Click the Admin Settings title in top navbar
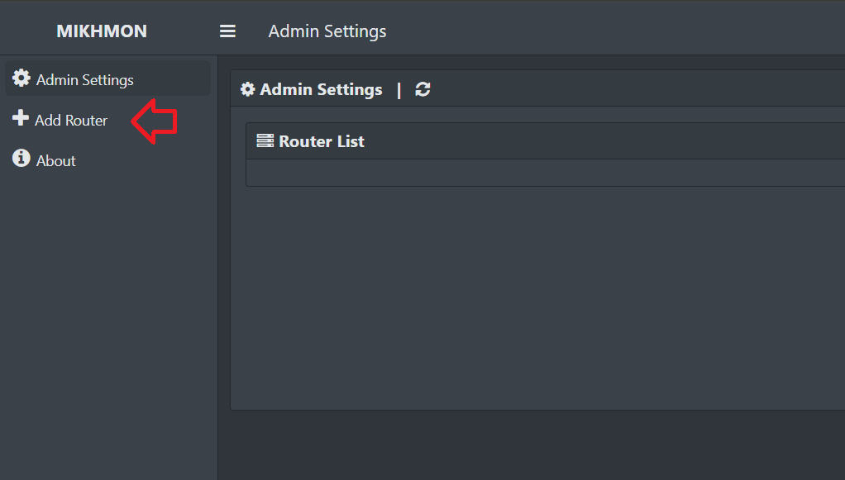Screen dimensions: 845x480 pyautogui.click(x=327, y=31)
